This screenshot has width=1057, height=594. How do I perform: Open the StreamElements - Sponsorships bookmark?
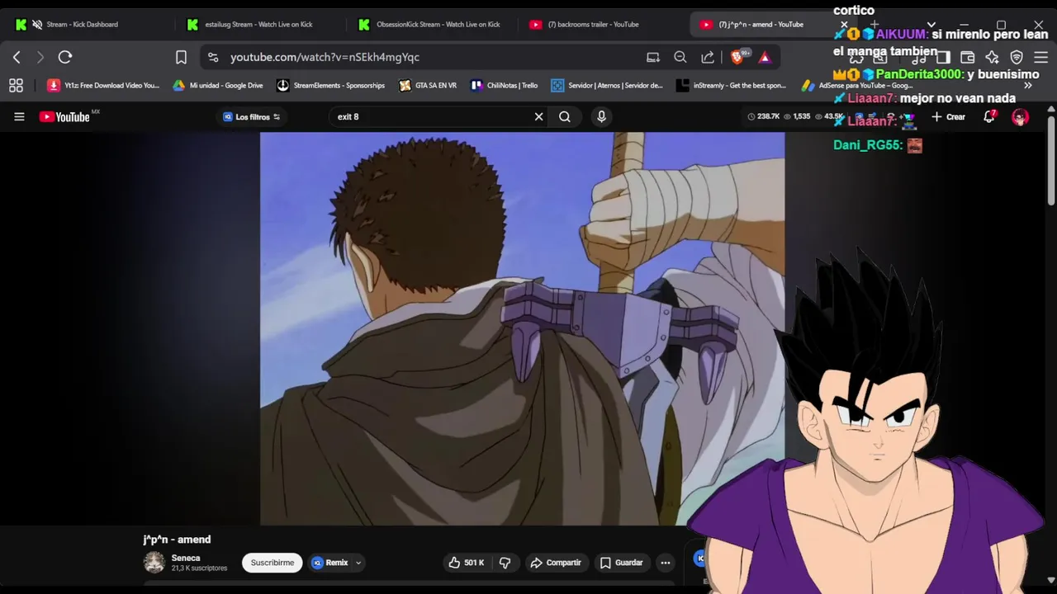[x=330, y=85]
